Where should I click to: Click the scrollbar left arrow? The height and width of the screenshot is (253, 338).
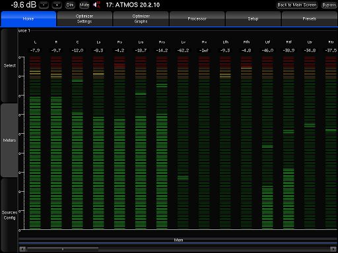pos(22,249)
